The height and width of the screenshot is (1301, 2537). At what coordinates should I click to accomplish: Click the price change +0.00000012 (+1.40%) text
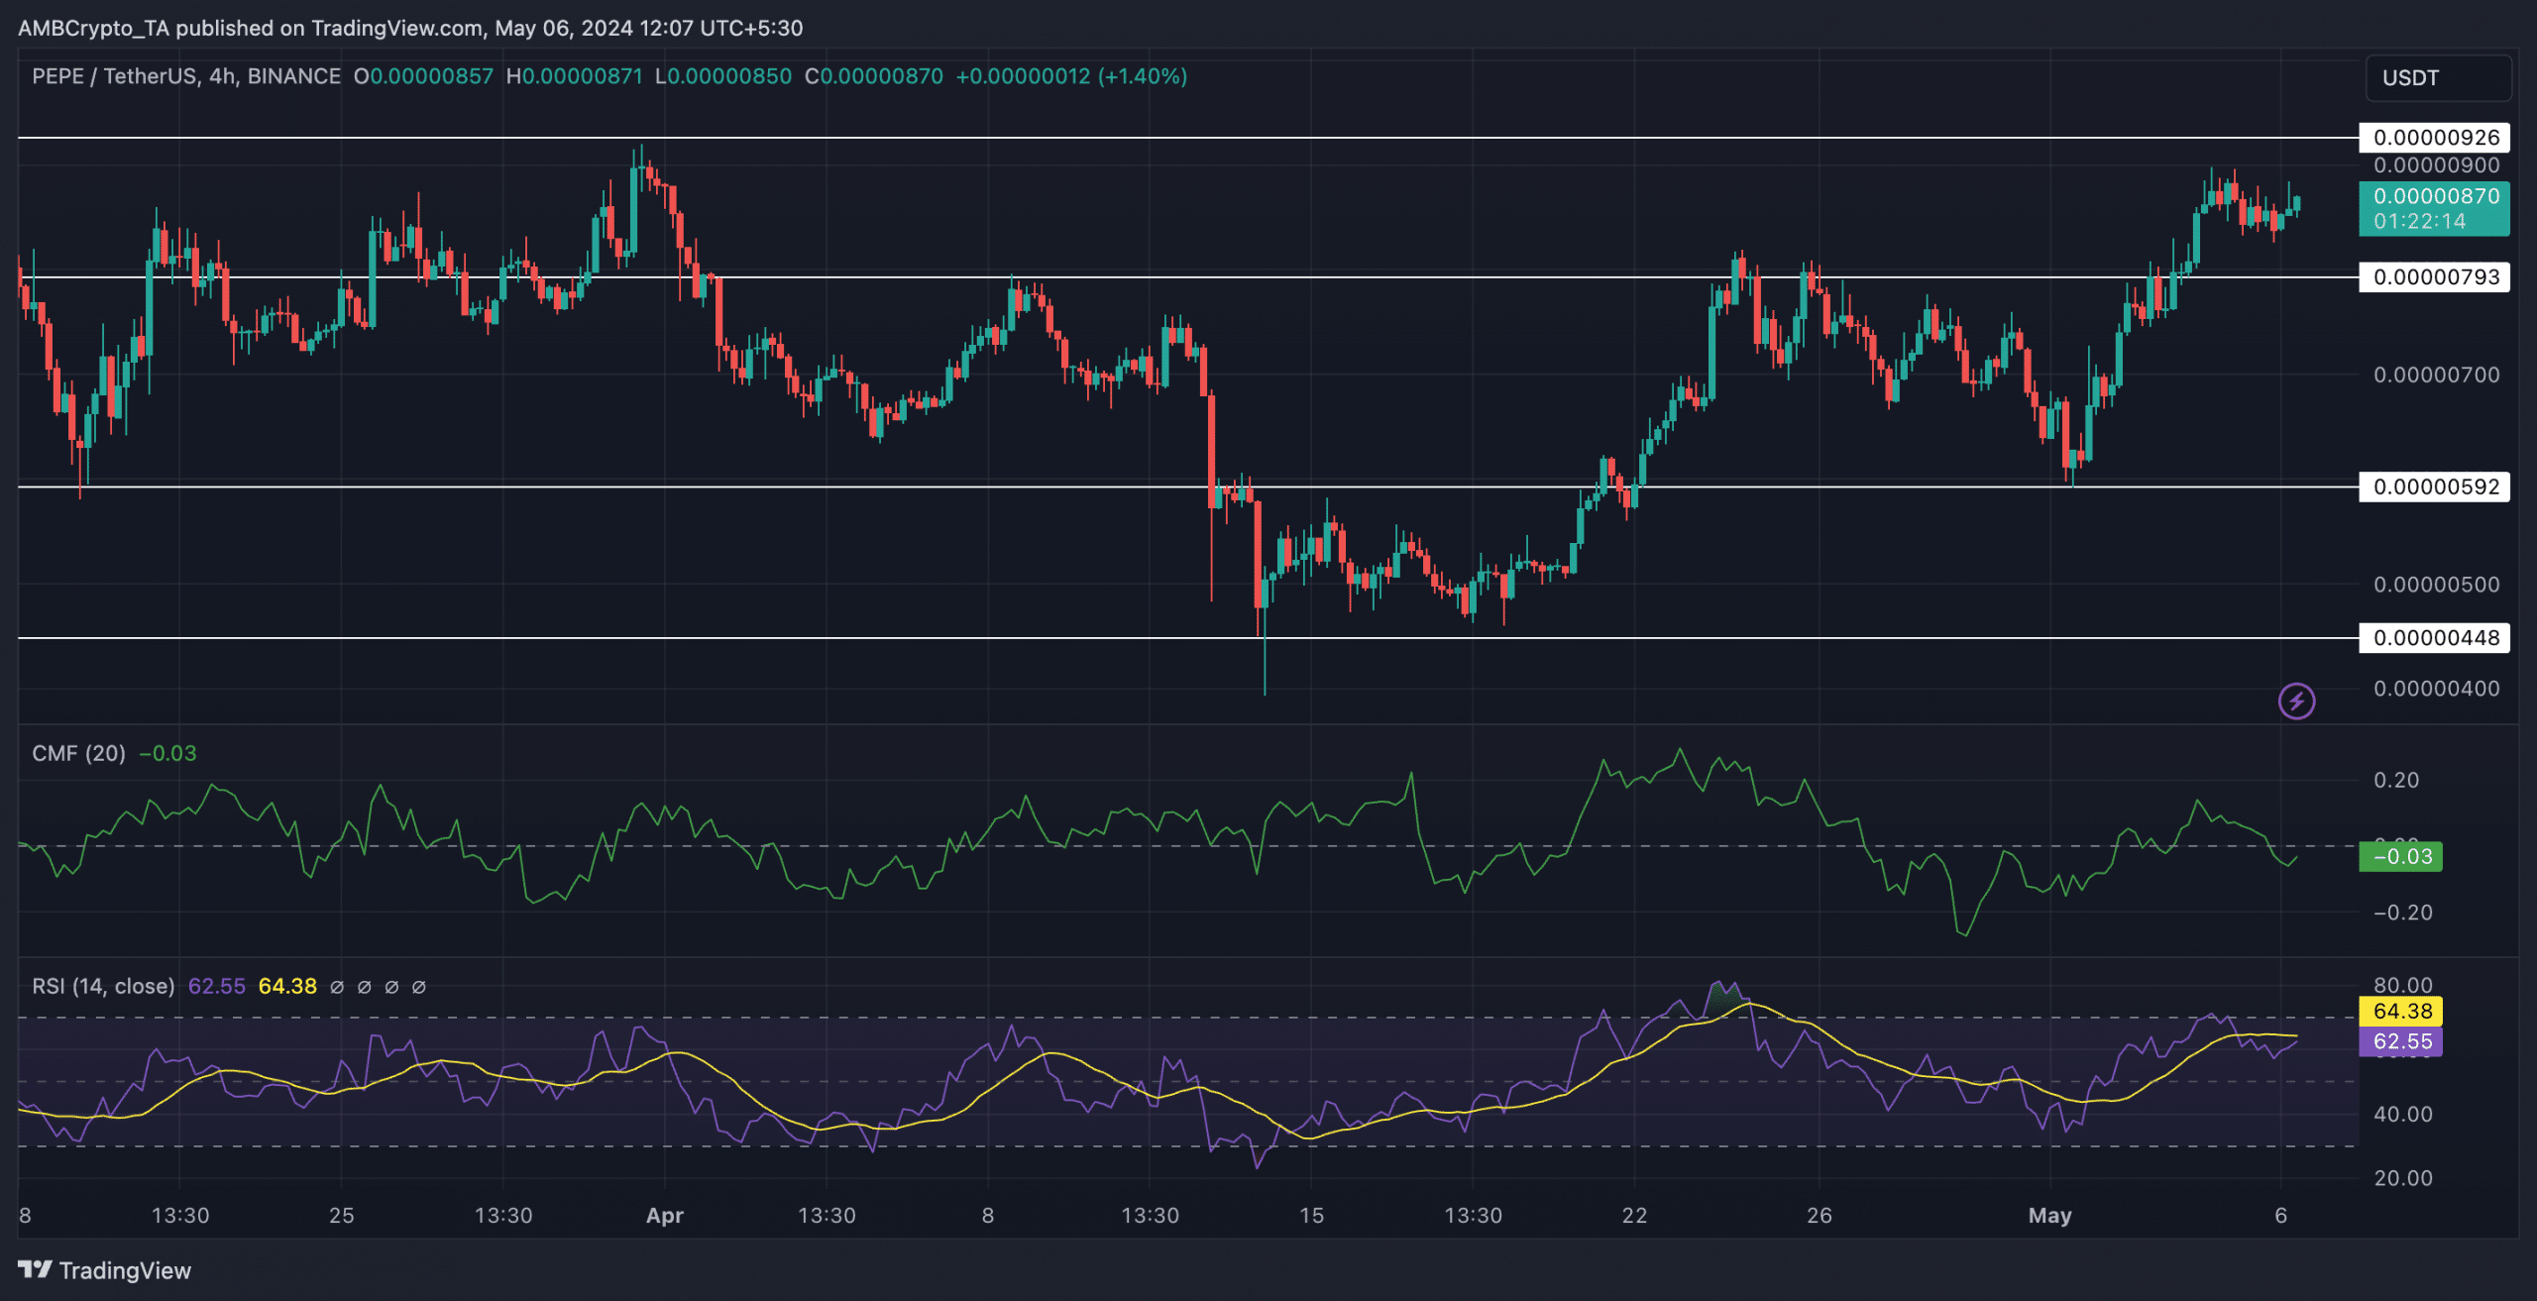1070,76
